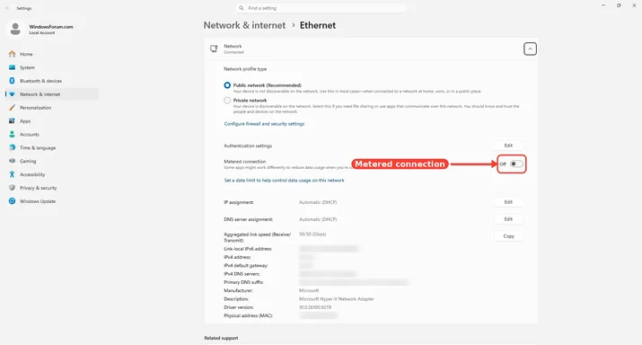This screenshot has height=345, width=642.
Task: Restore down the Settings window
Action: pyautogui.click(x=619, y=5)
